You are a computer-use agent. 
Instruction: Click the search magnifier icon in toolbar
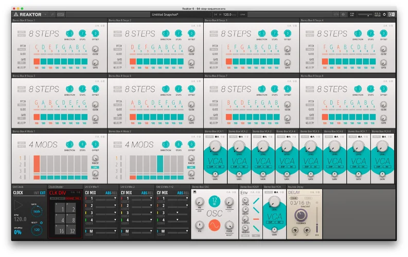[52, 14]
